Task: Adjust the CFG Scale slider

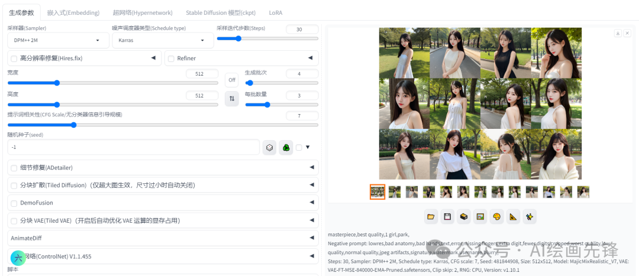Action: pyautogui.click(x=163, y=125)
